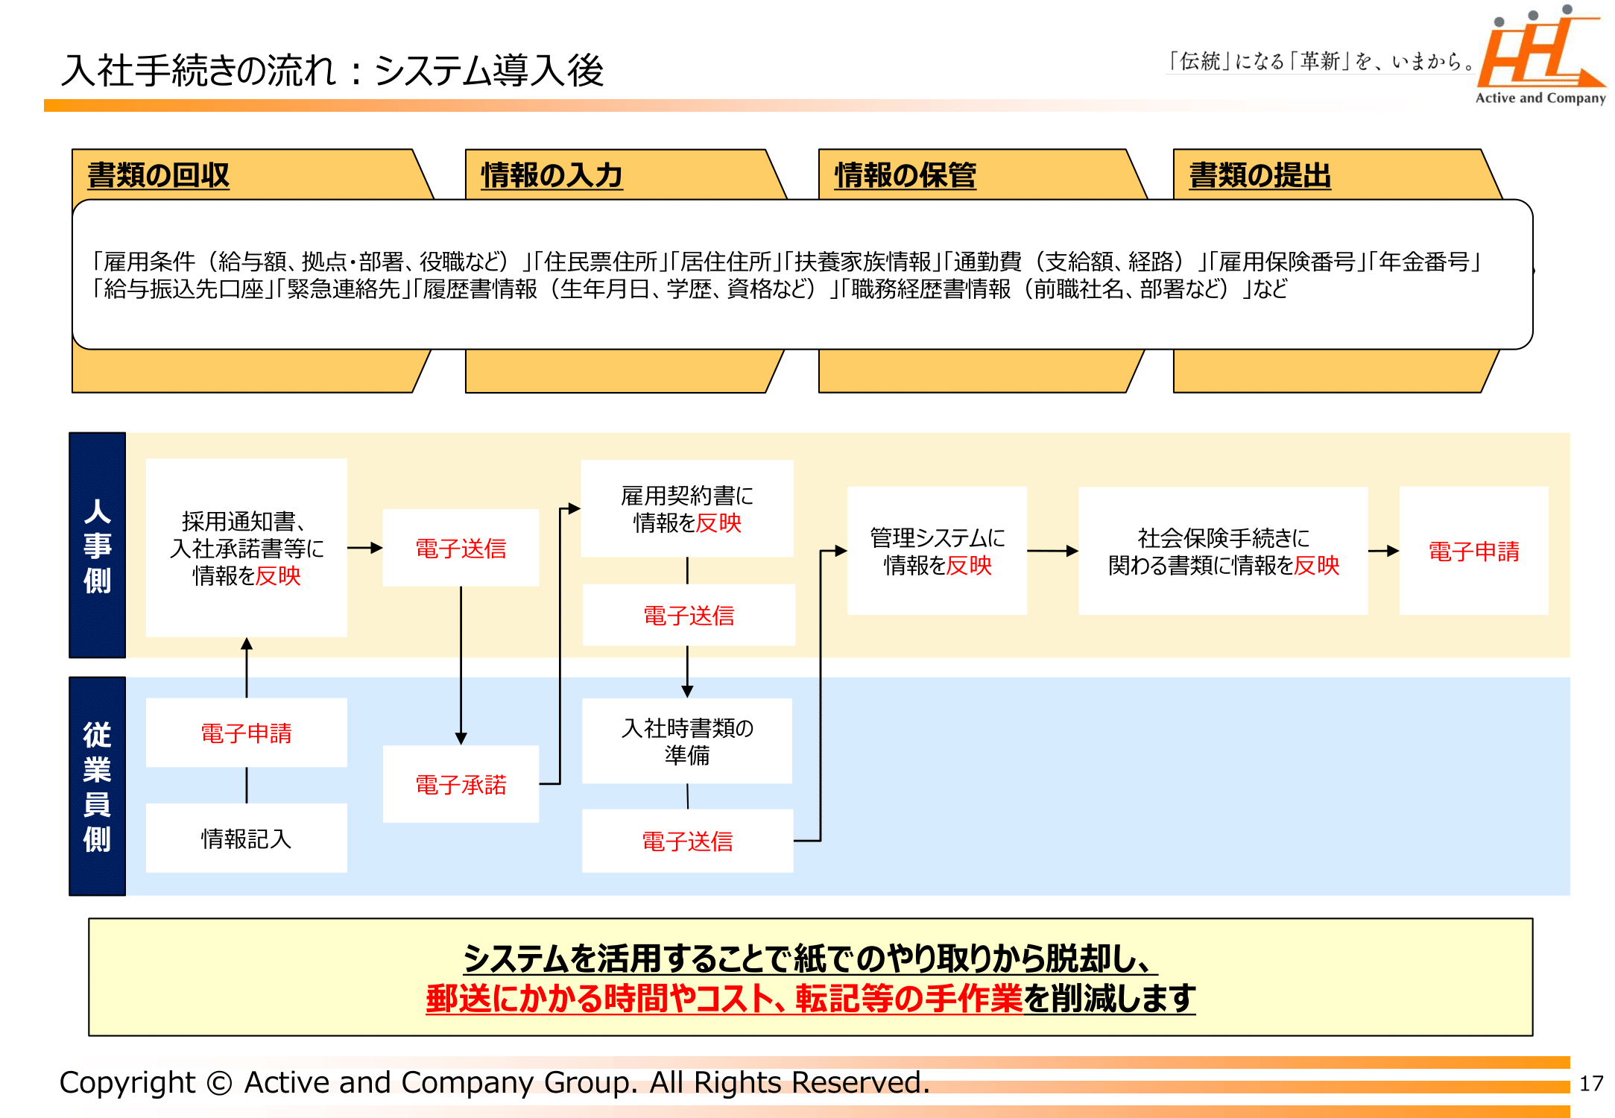The height and width of the screenshot is (1118, 1615).
Task: Click the 電子承諾 box
Action: click(x=461, y=784)
